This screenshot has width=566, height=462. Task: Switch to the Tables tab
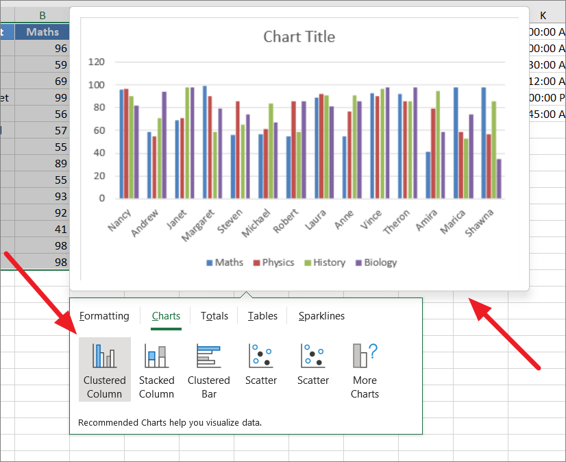click(262, 316)
